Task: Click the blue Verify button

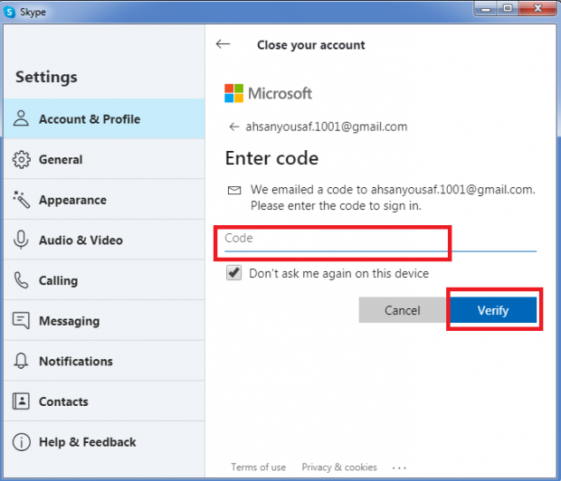Action: click(493, 310)
